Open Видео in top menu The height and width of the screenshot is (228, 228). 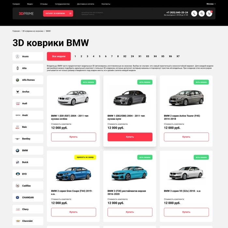tap(30, 4)
